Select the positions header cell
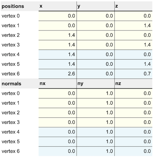The image size is (154, 157). tap(20, 6)
